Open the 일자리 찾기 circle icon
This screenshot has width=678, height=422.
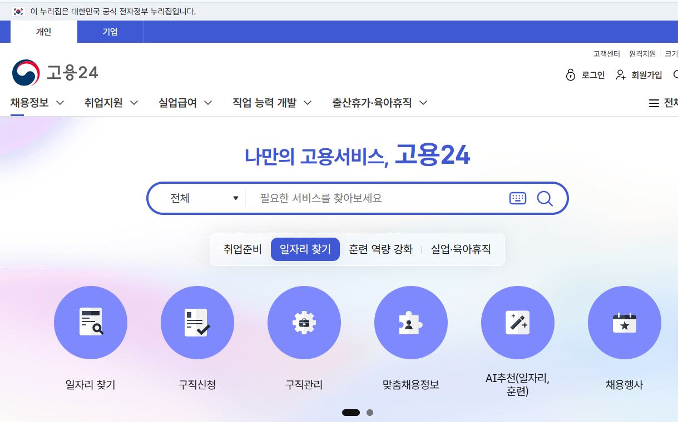coord(91,323)
